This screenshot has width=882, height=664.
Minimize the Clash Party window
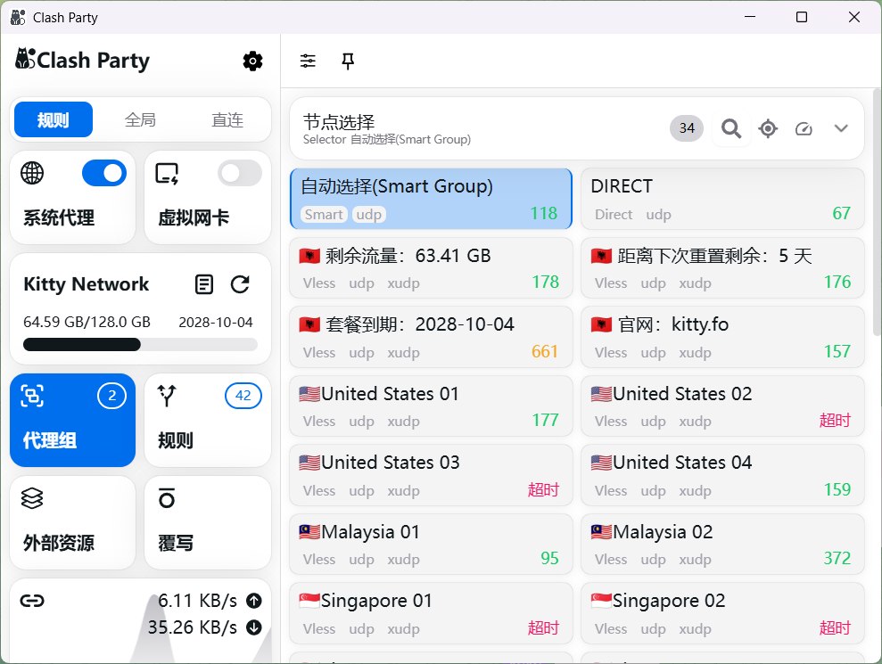[x=750, y=17]
